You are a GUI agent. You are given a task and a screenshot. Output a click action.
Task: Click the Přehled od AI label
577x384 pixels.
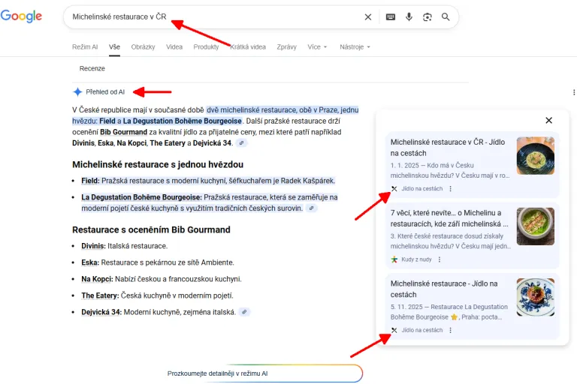105,91
